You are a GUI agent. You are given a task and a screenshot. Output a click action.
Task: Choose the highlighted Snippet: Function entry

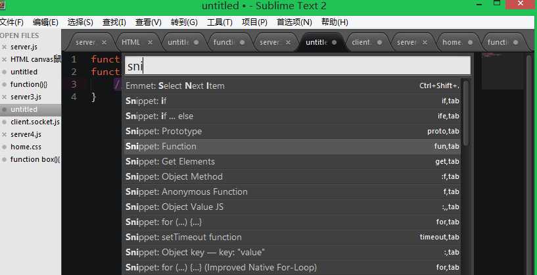click(x=292, y=147)
